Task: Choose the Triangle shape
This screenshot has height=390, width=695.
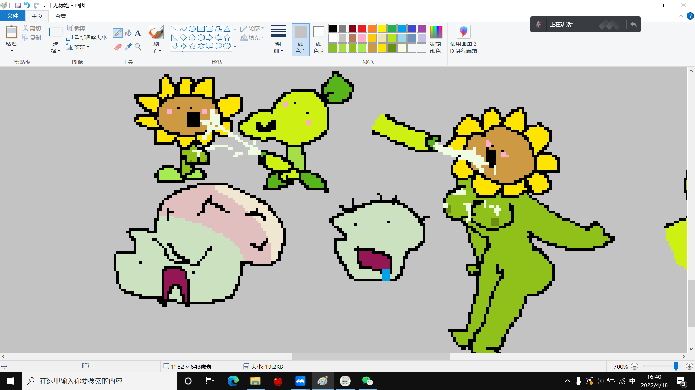Action: [x=227, y=29]
